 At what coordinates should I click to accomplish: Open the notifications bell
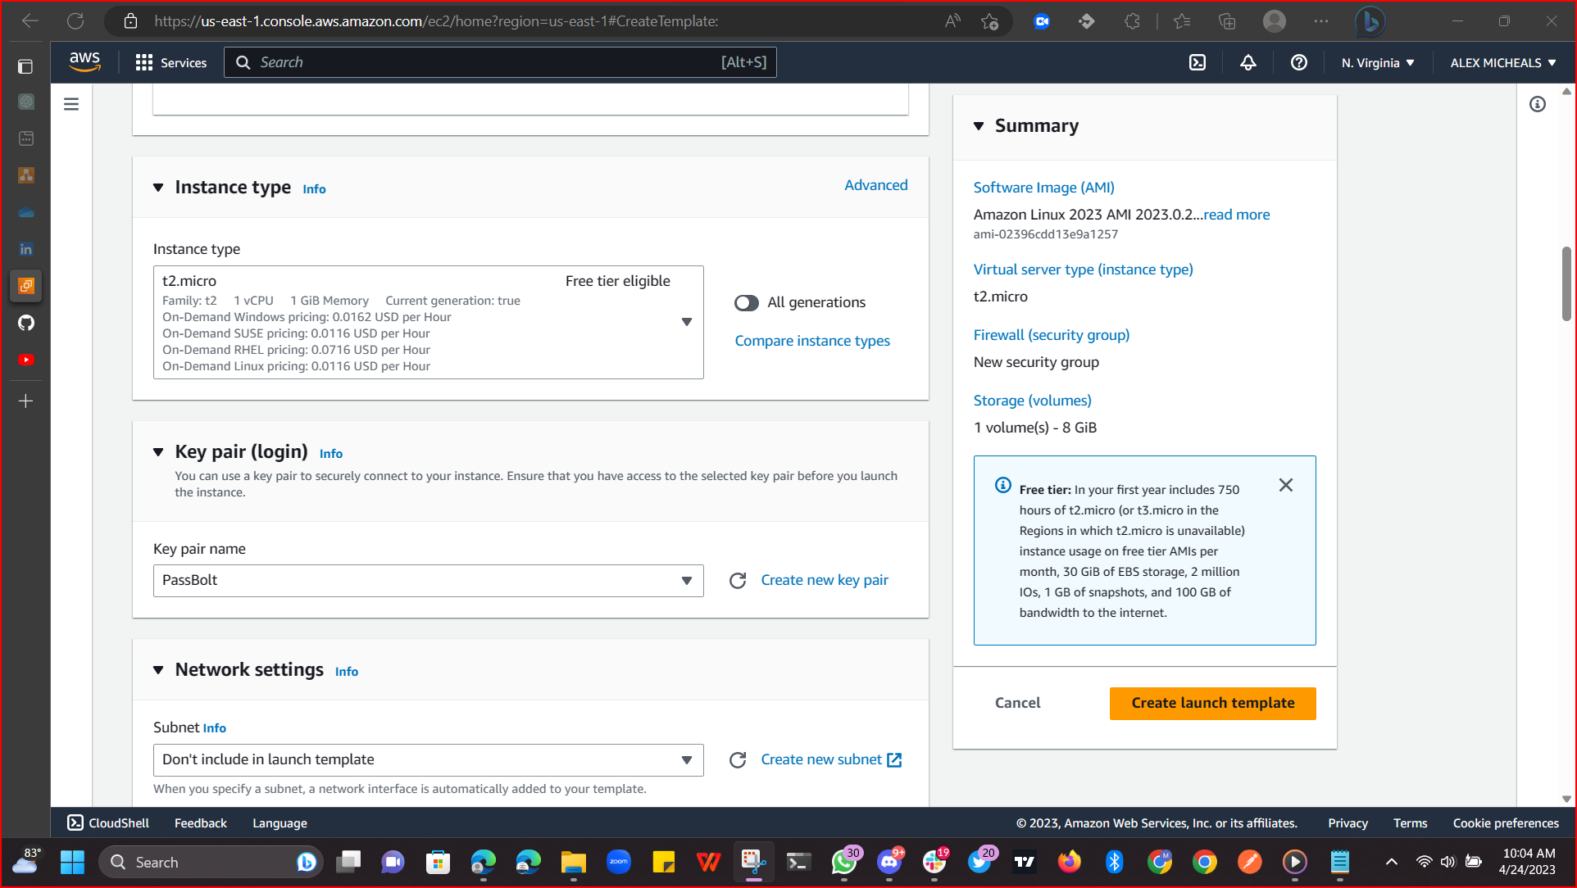1248,62
